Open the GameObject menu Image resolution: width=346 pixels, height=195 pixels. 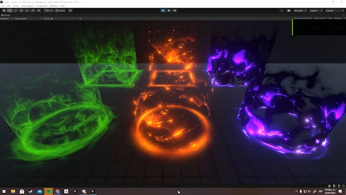27,6
